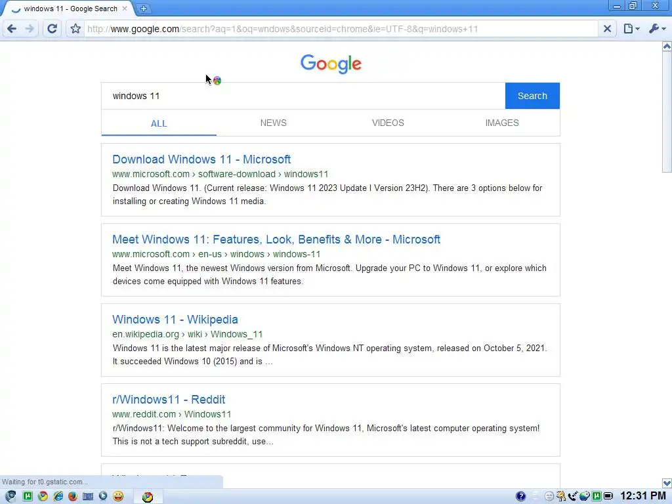Open 'Windows 11 - Wikipedia' result
Image resolution: width=672 pixels, height=504 pixels.
point(175,320)
